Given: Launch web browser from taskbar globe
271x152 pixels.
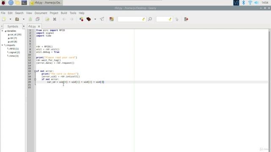Looking at the screenshot, I should tap(11, 3).
